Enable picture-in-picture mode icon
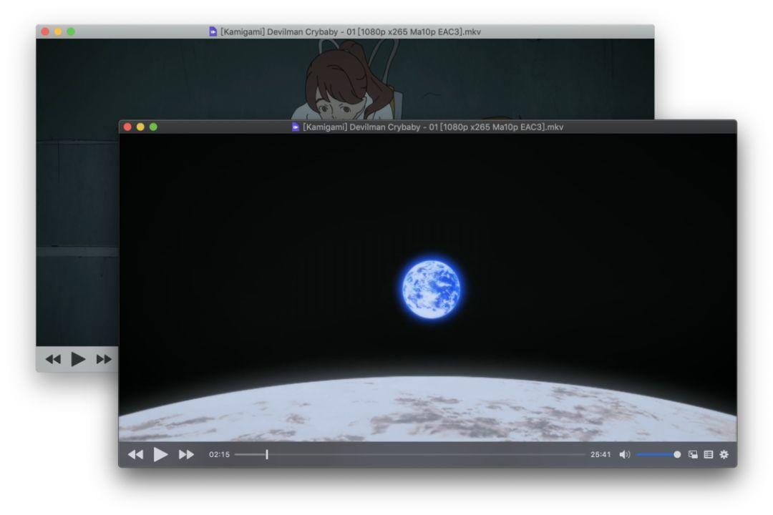This screenshot has width=773, height=515. (693, 454)
